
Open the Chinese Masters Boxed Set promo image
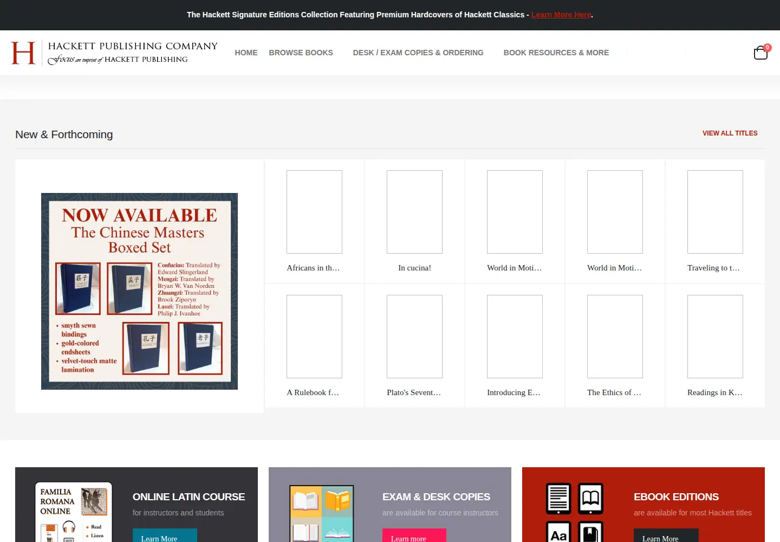pos(139,291)
